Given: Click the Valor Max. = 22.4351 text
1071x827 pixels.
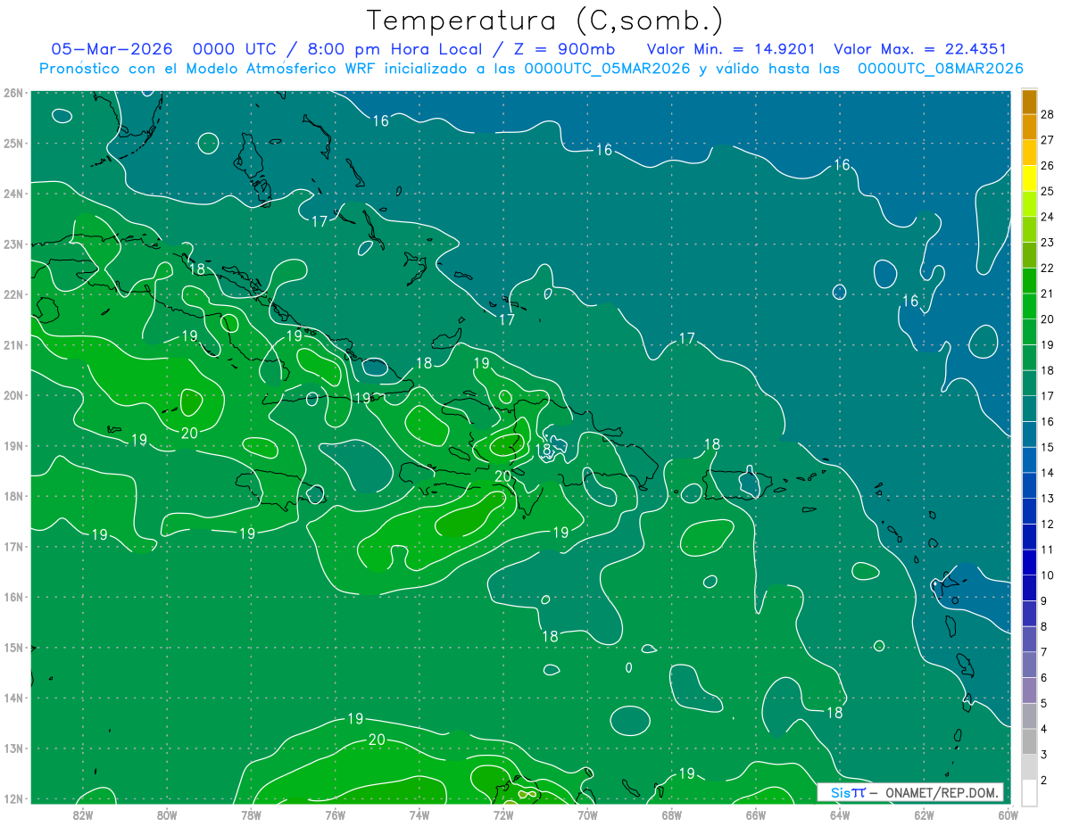Looking at the screenshot, I should 920,49.
